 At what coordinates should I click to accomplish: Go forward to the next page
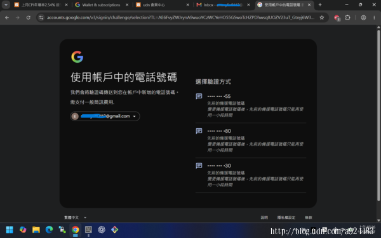point(18,18)
